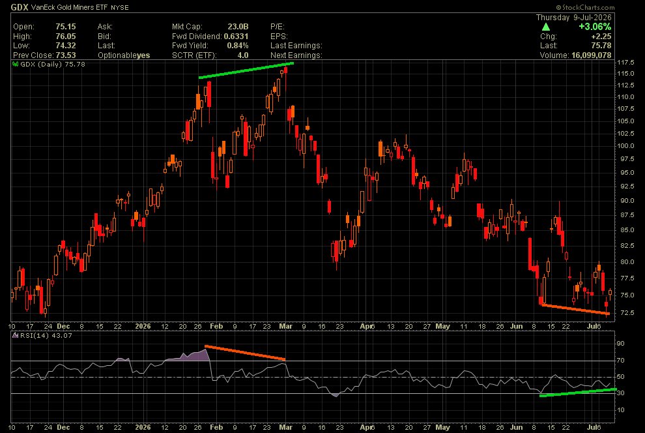The width and height of the screenshot is (645, 433).
Task: Click the EPS: label
Action: point(279,37)
